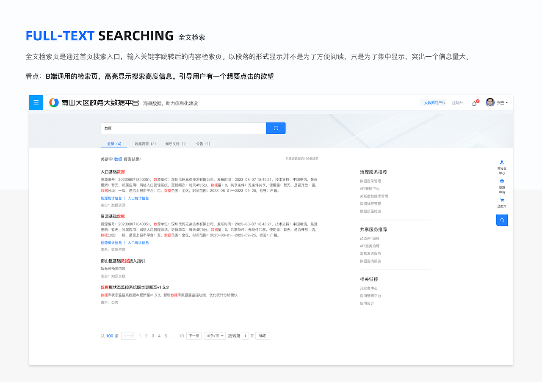Image resolution: width=542 pixels, height=382 pixels.
Task: Open the hamburger menu in blue header corner
Action: point(36,102)
